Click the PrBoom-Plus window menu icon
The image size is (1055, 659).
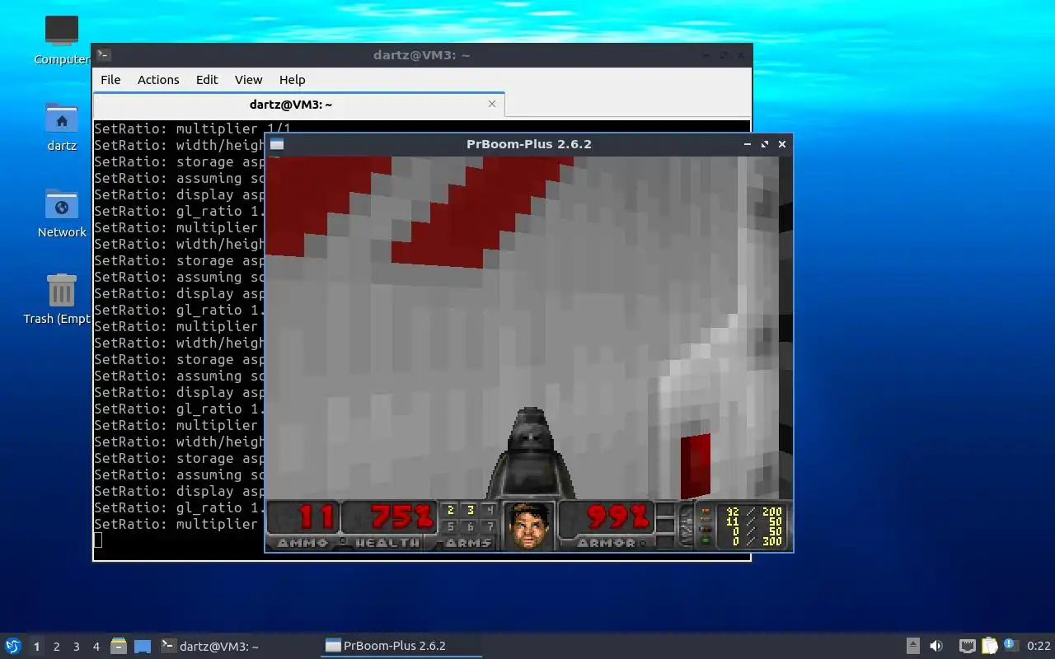click(277, 144)
